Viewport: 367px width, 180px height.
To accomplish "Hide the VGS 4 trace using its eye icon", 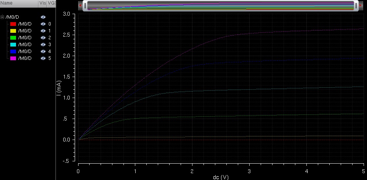I will pyautogui.click(x=43, y=51).
